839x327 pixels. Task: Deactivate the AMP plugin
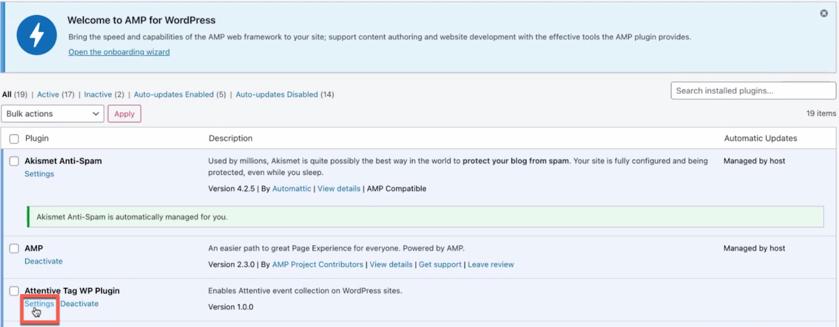[44, 261]
